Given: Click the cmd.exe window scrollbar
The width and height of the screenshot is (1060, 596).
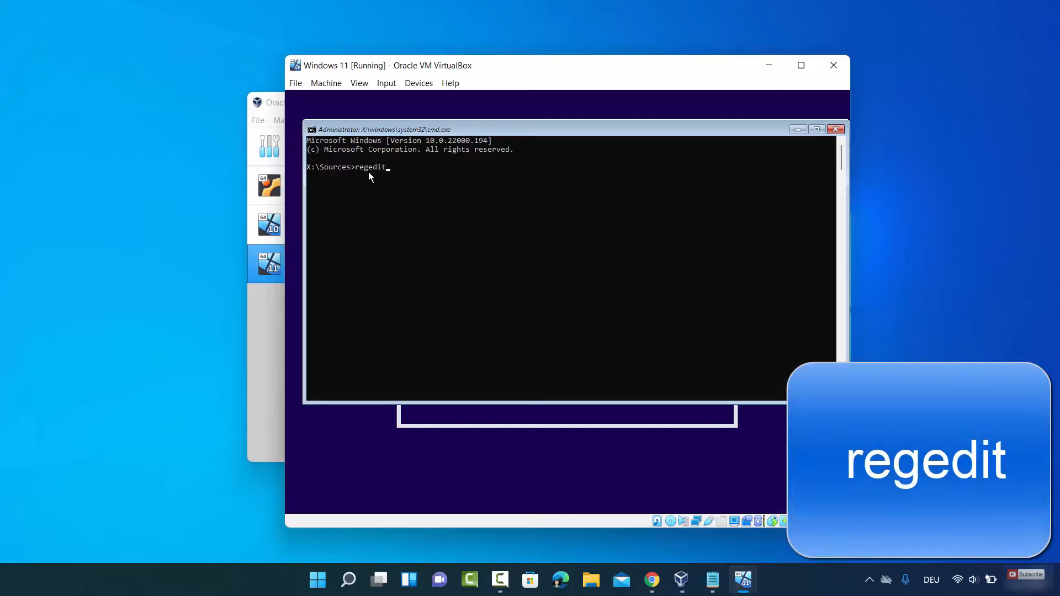Looking at the screenshot, I should pyautogui.click(x=841, y=157).
